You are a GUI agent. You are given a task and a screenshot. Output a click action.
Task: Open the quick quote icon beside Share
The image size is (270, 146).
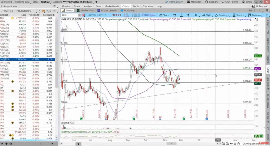pos(174,15)
